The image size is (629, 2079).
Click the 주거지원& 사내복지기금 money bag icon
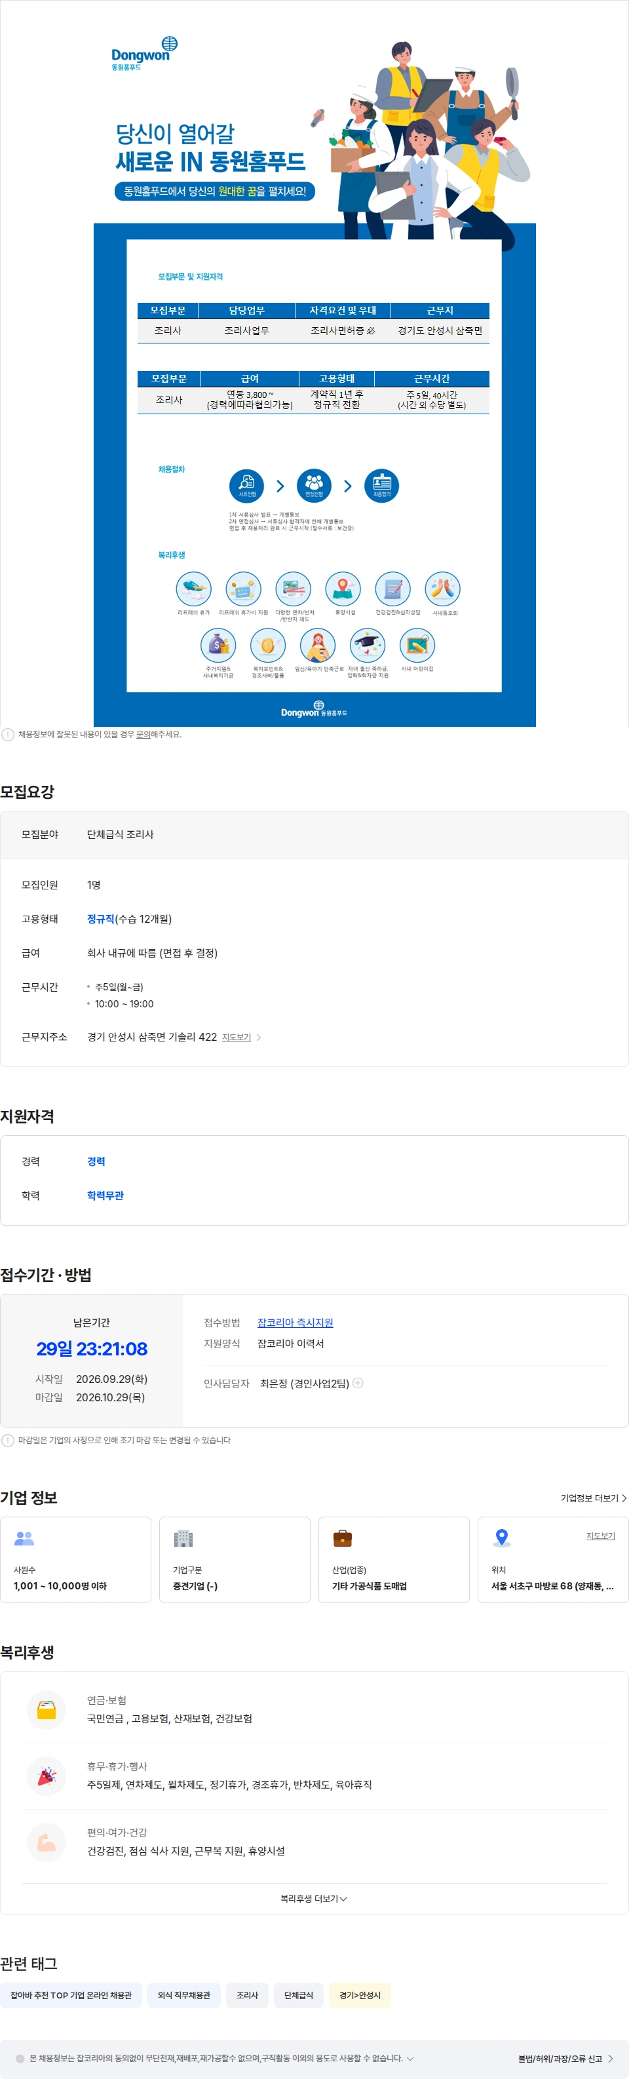click(218, 646)
